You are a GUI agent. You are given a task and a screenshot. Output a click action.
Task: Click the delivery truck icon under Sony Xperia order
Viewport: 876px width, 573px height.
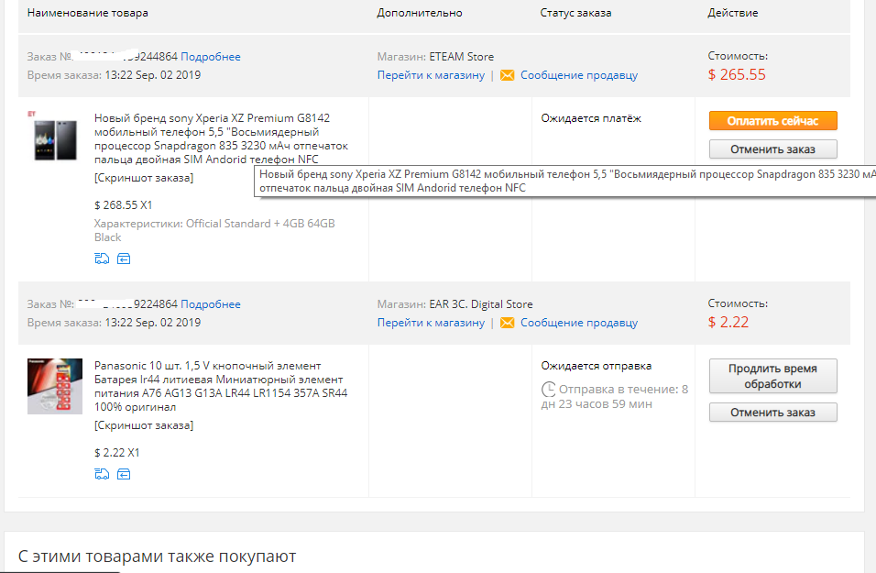pos(102,259)
